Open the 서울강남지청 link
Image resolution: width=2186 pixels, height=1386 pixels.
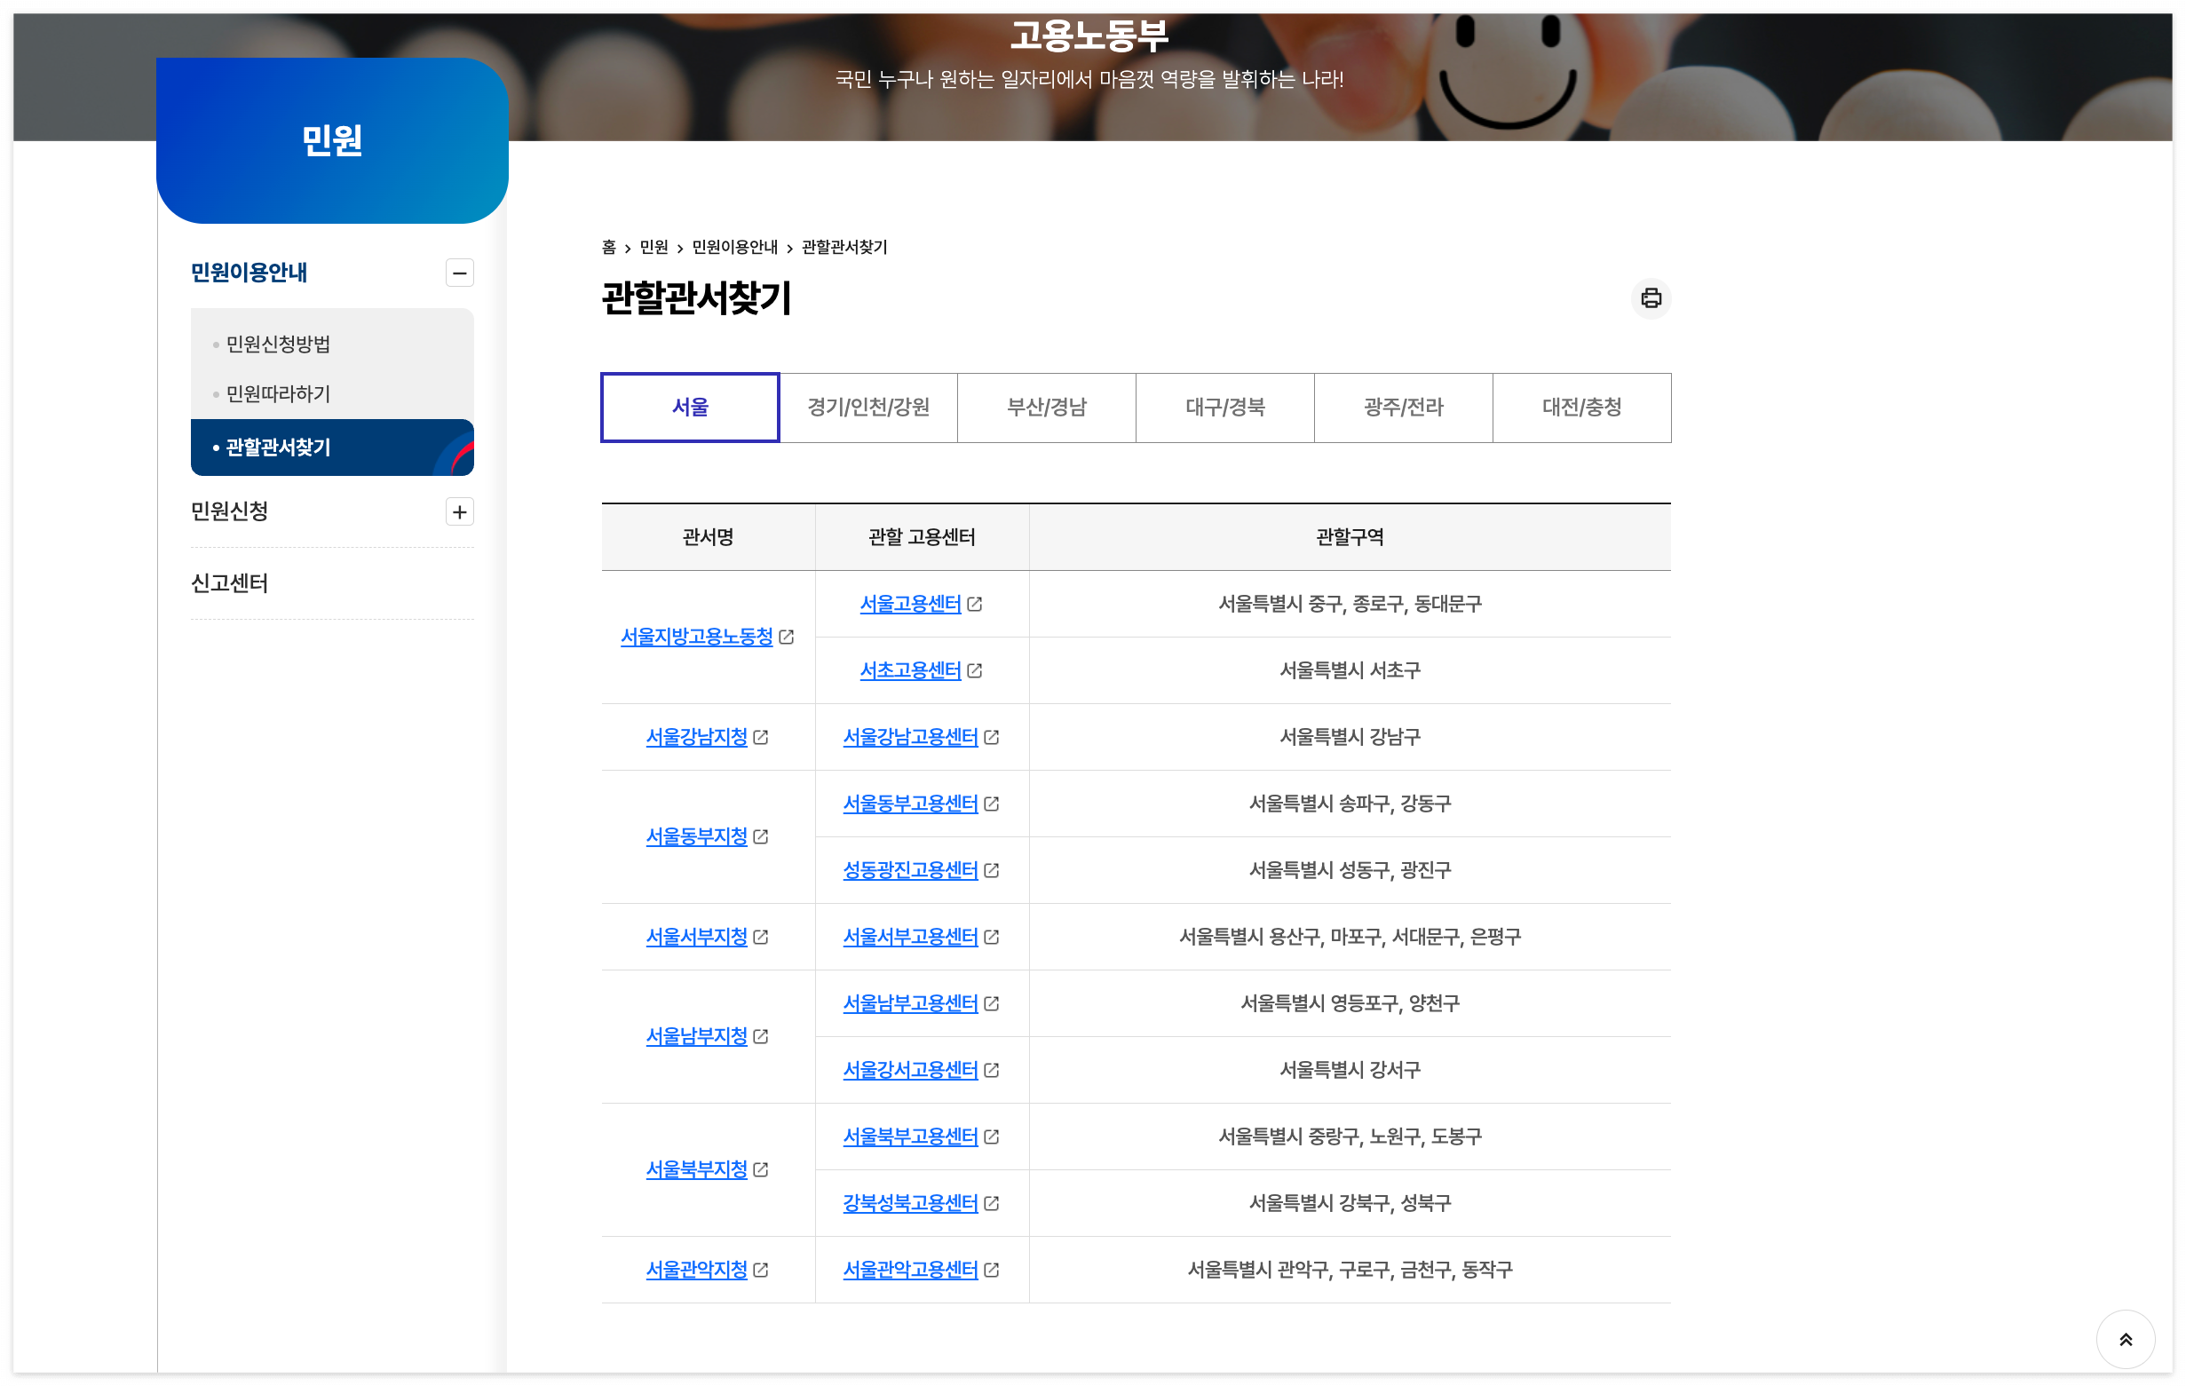pos(695,738)
